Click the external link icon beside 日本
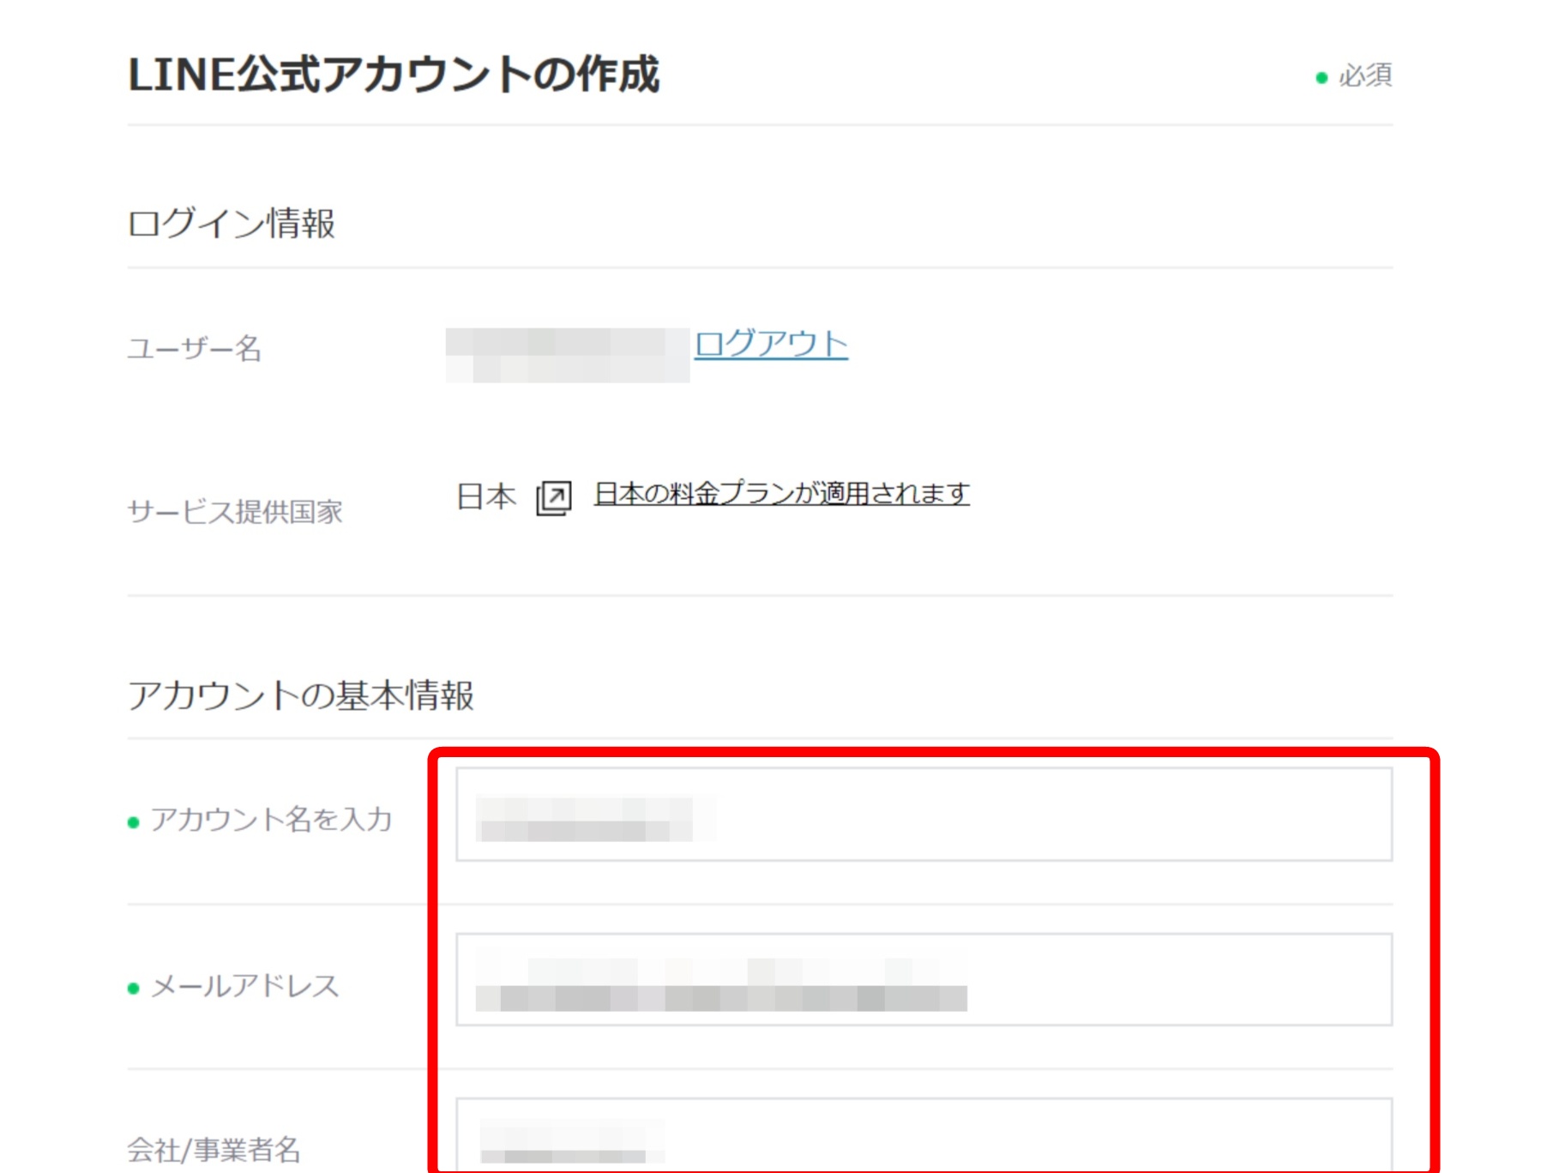The image size is (1541, 1173). [554, 497]
